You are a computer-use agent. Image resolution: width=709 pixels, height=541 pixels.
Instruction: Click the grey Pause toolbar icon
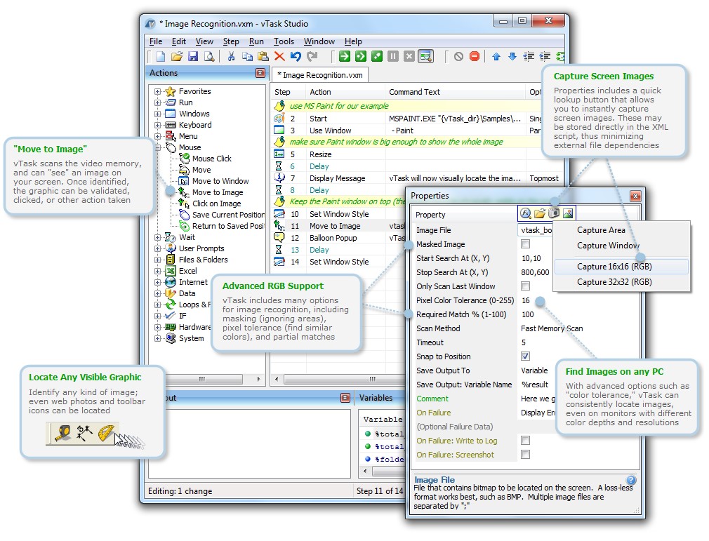click(393, 57)
